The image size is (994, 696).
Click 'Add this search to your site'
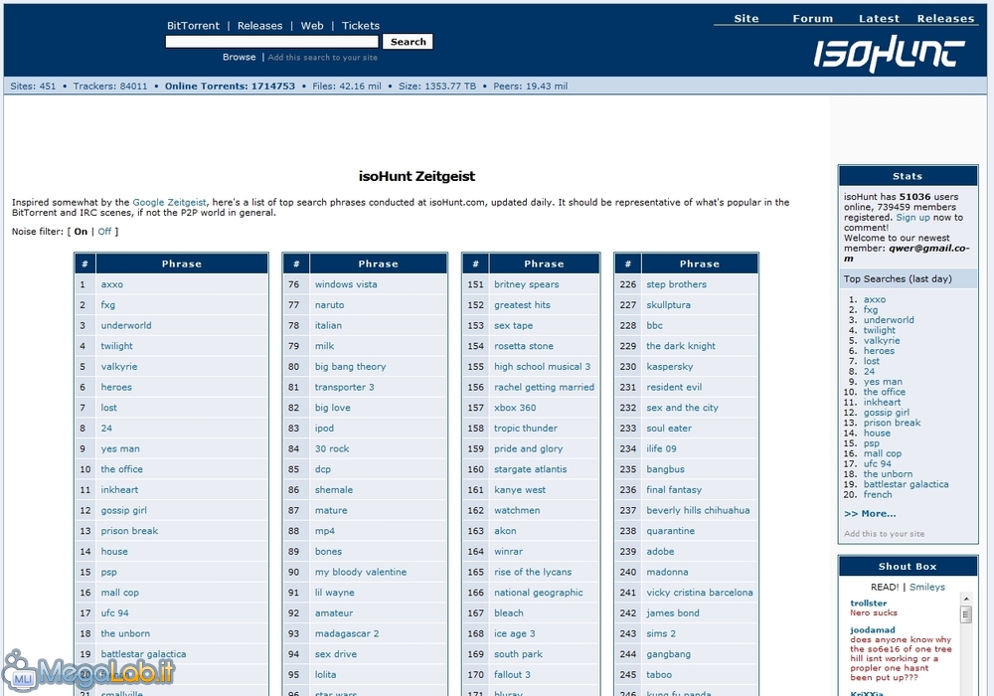[322, 57]
